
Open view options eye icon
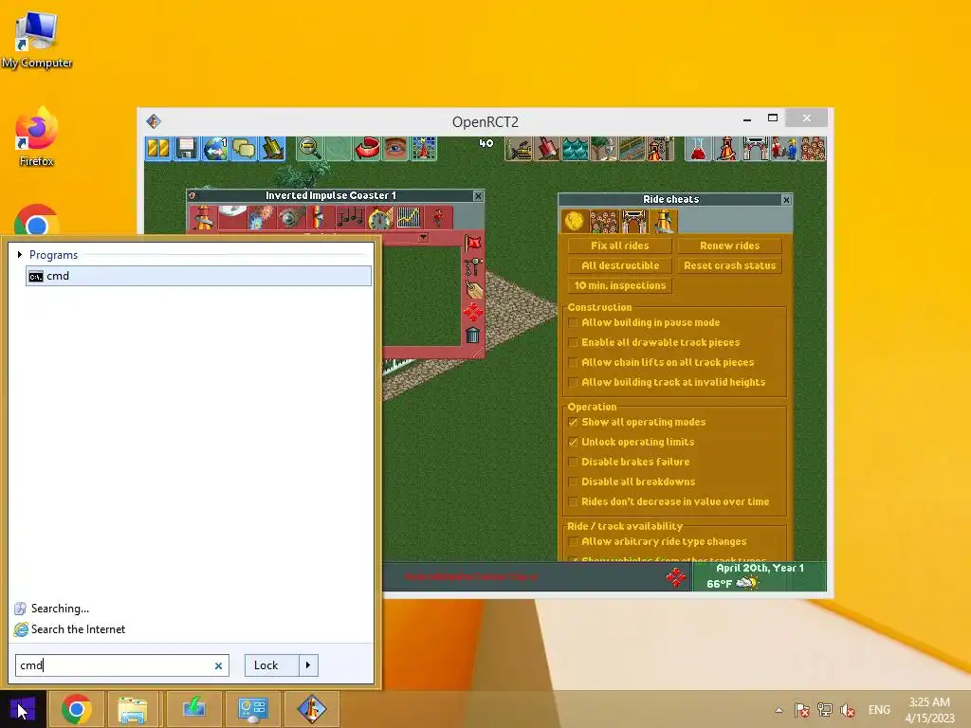click(x=395, y=149)
